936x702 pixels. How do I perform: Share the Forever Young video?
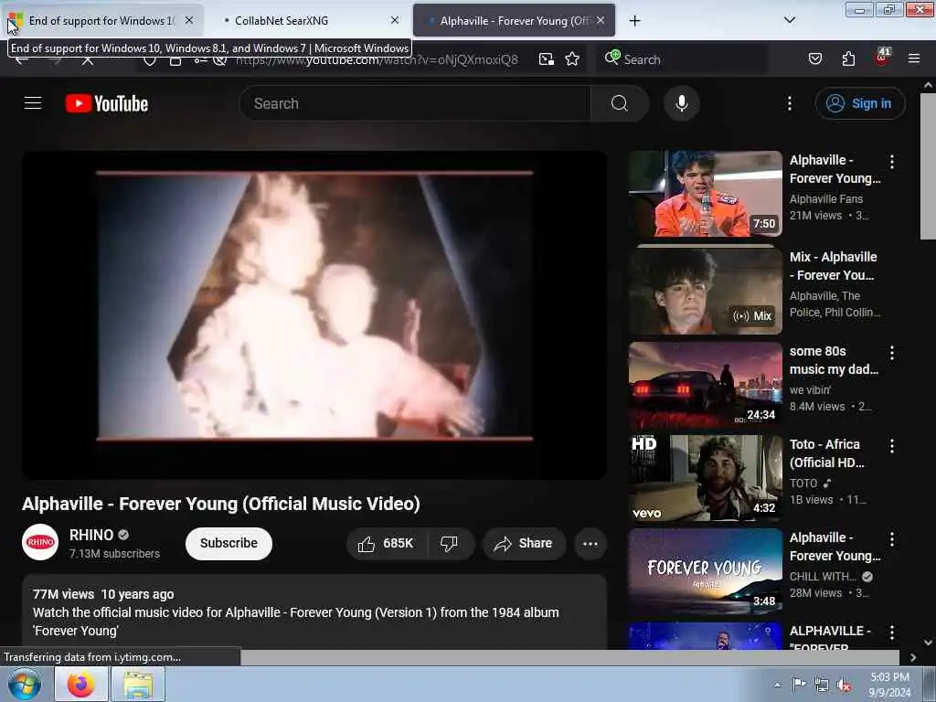524,543
